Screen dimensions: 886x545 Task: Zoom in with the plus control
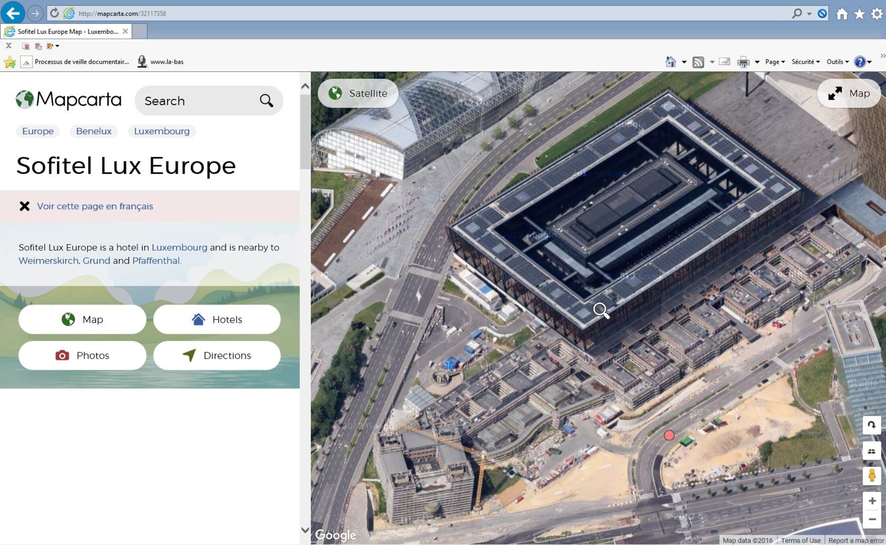pos(872,501)
